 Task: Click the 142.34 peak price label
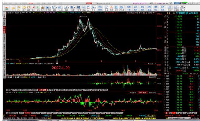click(84, 17)
